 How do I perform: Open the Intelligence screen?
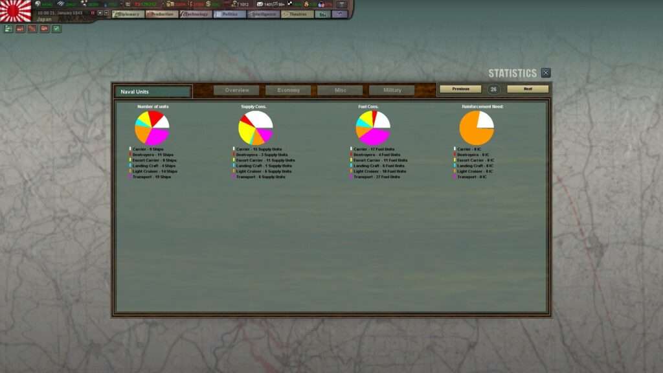[264, 14]
